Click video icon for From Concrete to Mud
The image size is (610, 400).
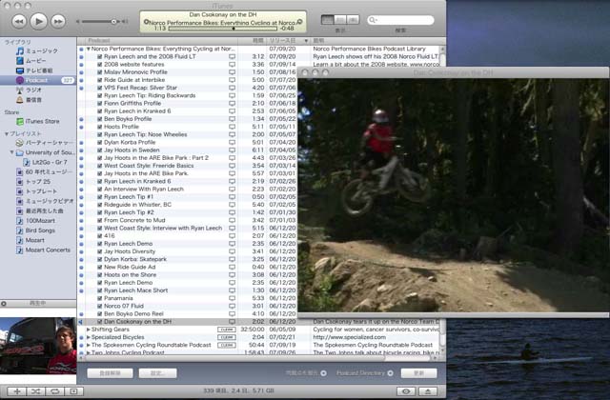[232, 220]
